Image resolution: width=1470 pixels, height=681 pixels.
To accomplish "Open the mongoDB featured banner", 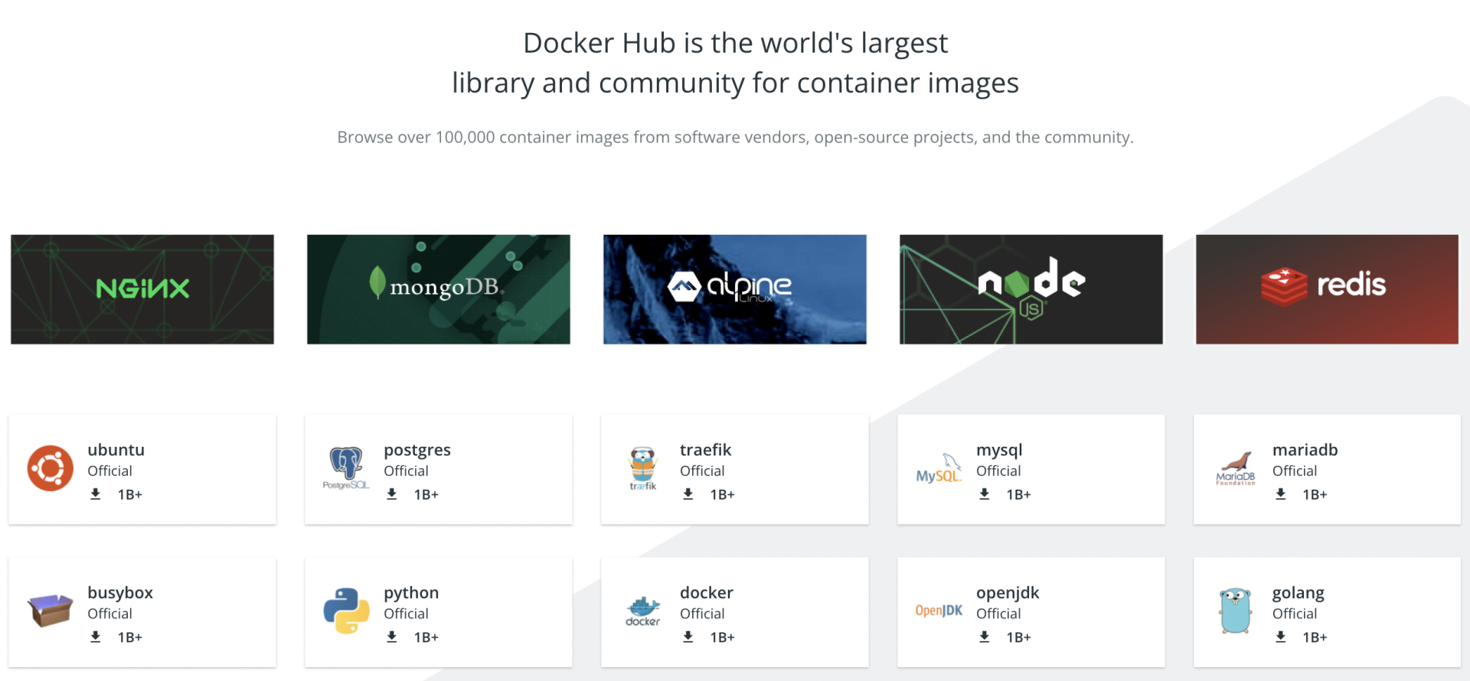I will (x=439, y=289).
